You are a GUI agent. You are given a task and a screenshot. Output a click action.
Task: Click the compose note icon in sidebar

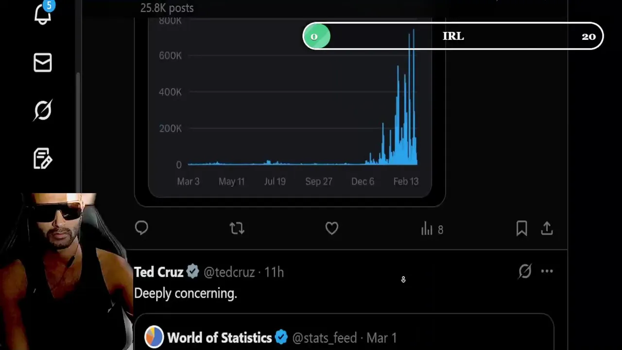(43, 158)
